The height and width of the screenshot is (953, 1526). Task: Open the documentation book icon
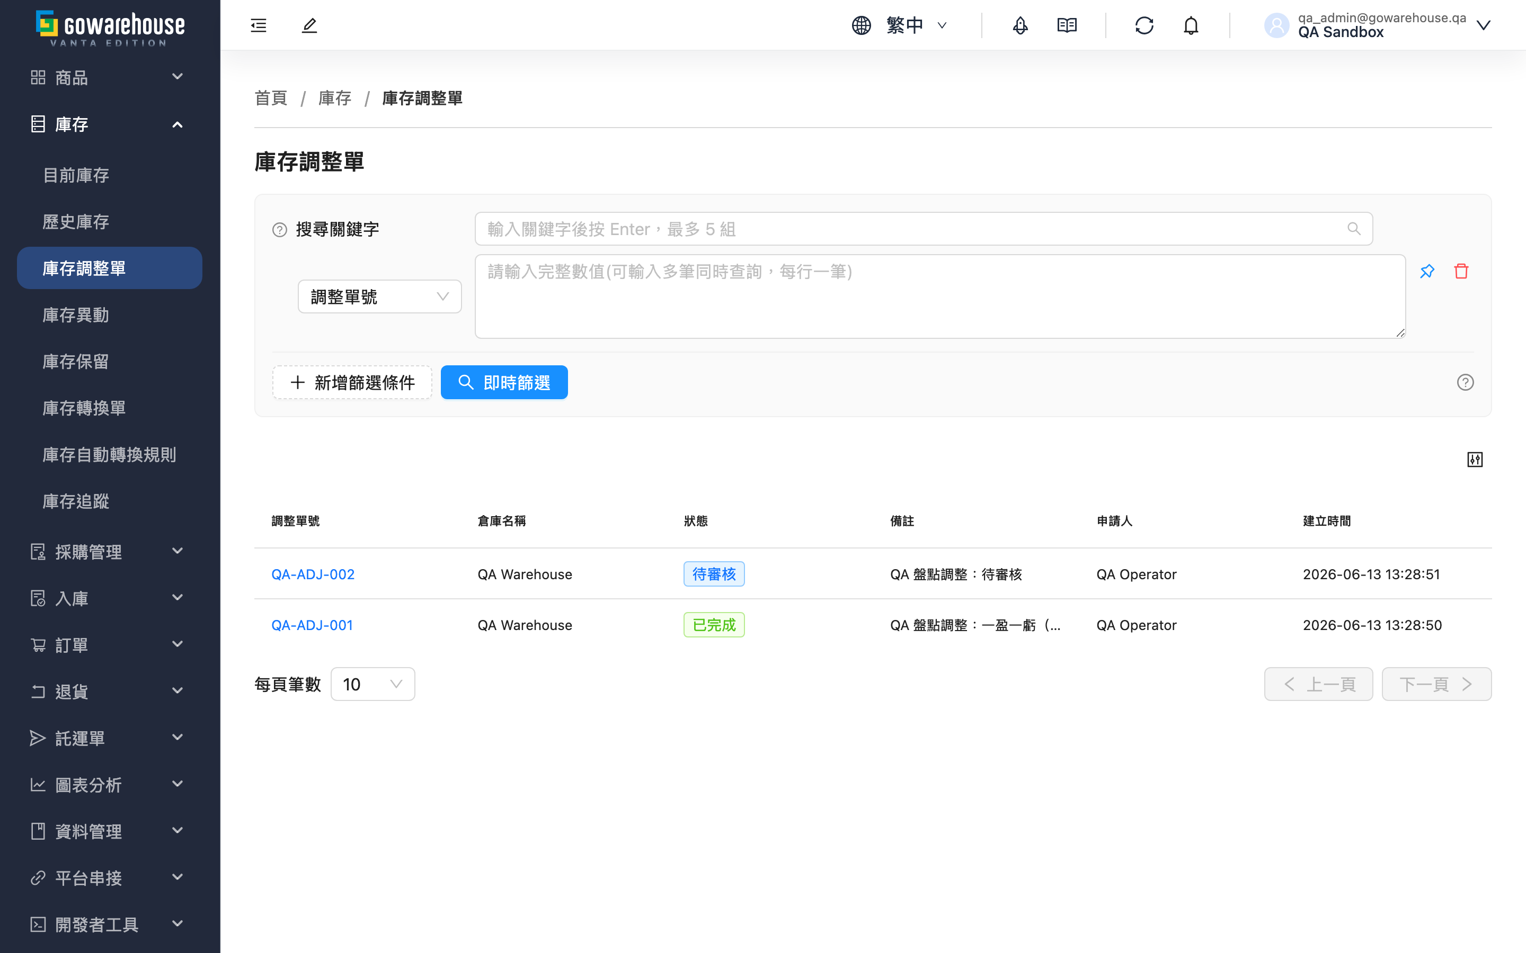click(x=1067, y=25)
